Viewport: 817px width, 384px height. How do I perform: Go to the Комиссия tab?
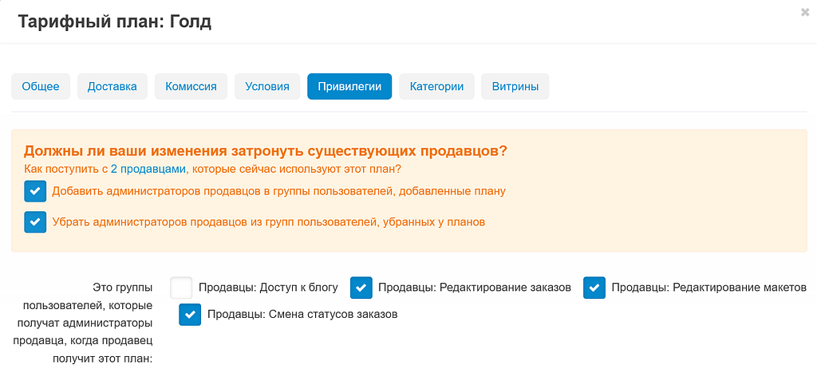[x=191, y=86]
